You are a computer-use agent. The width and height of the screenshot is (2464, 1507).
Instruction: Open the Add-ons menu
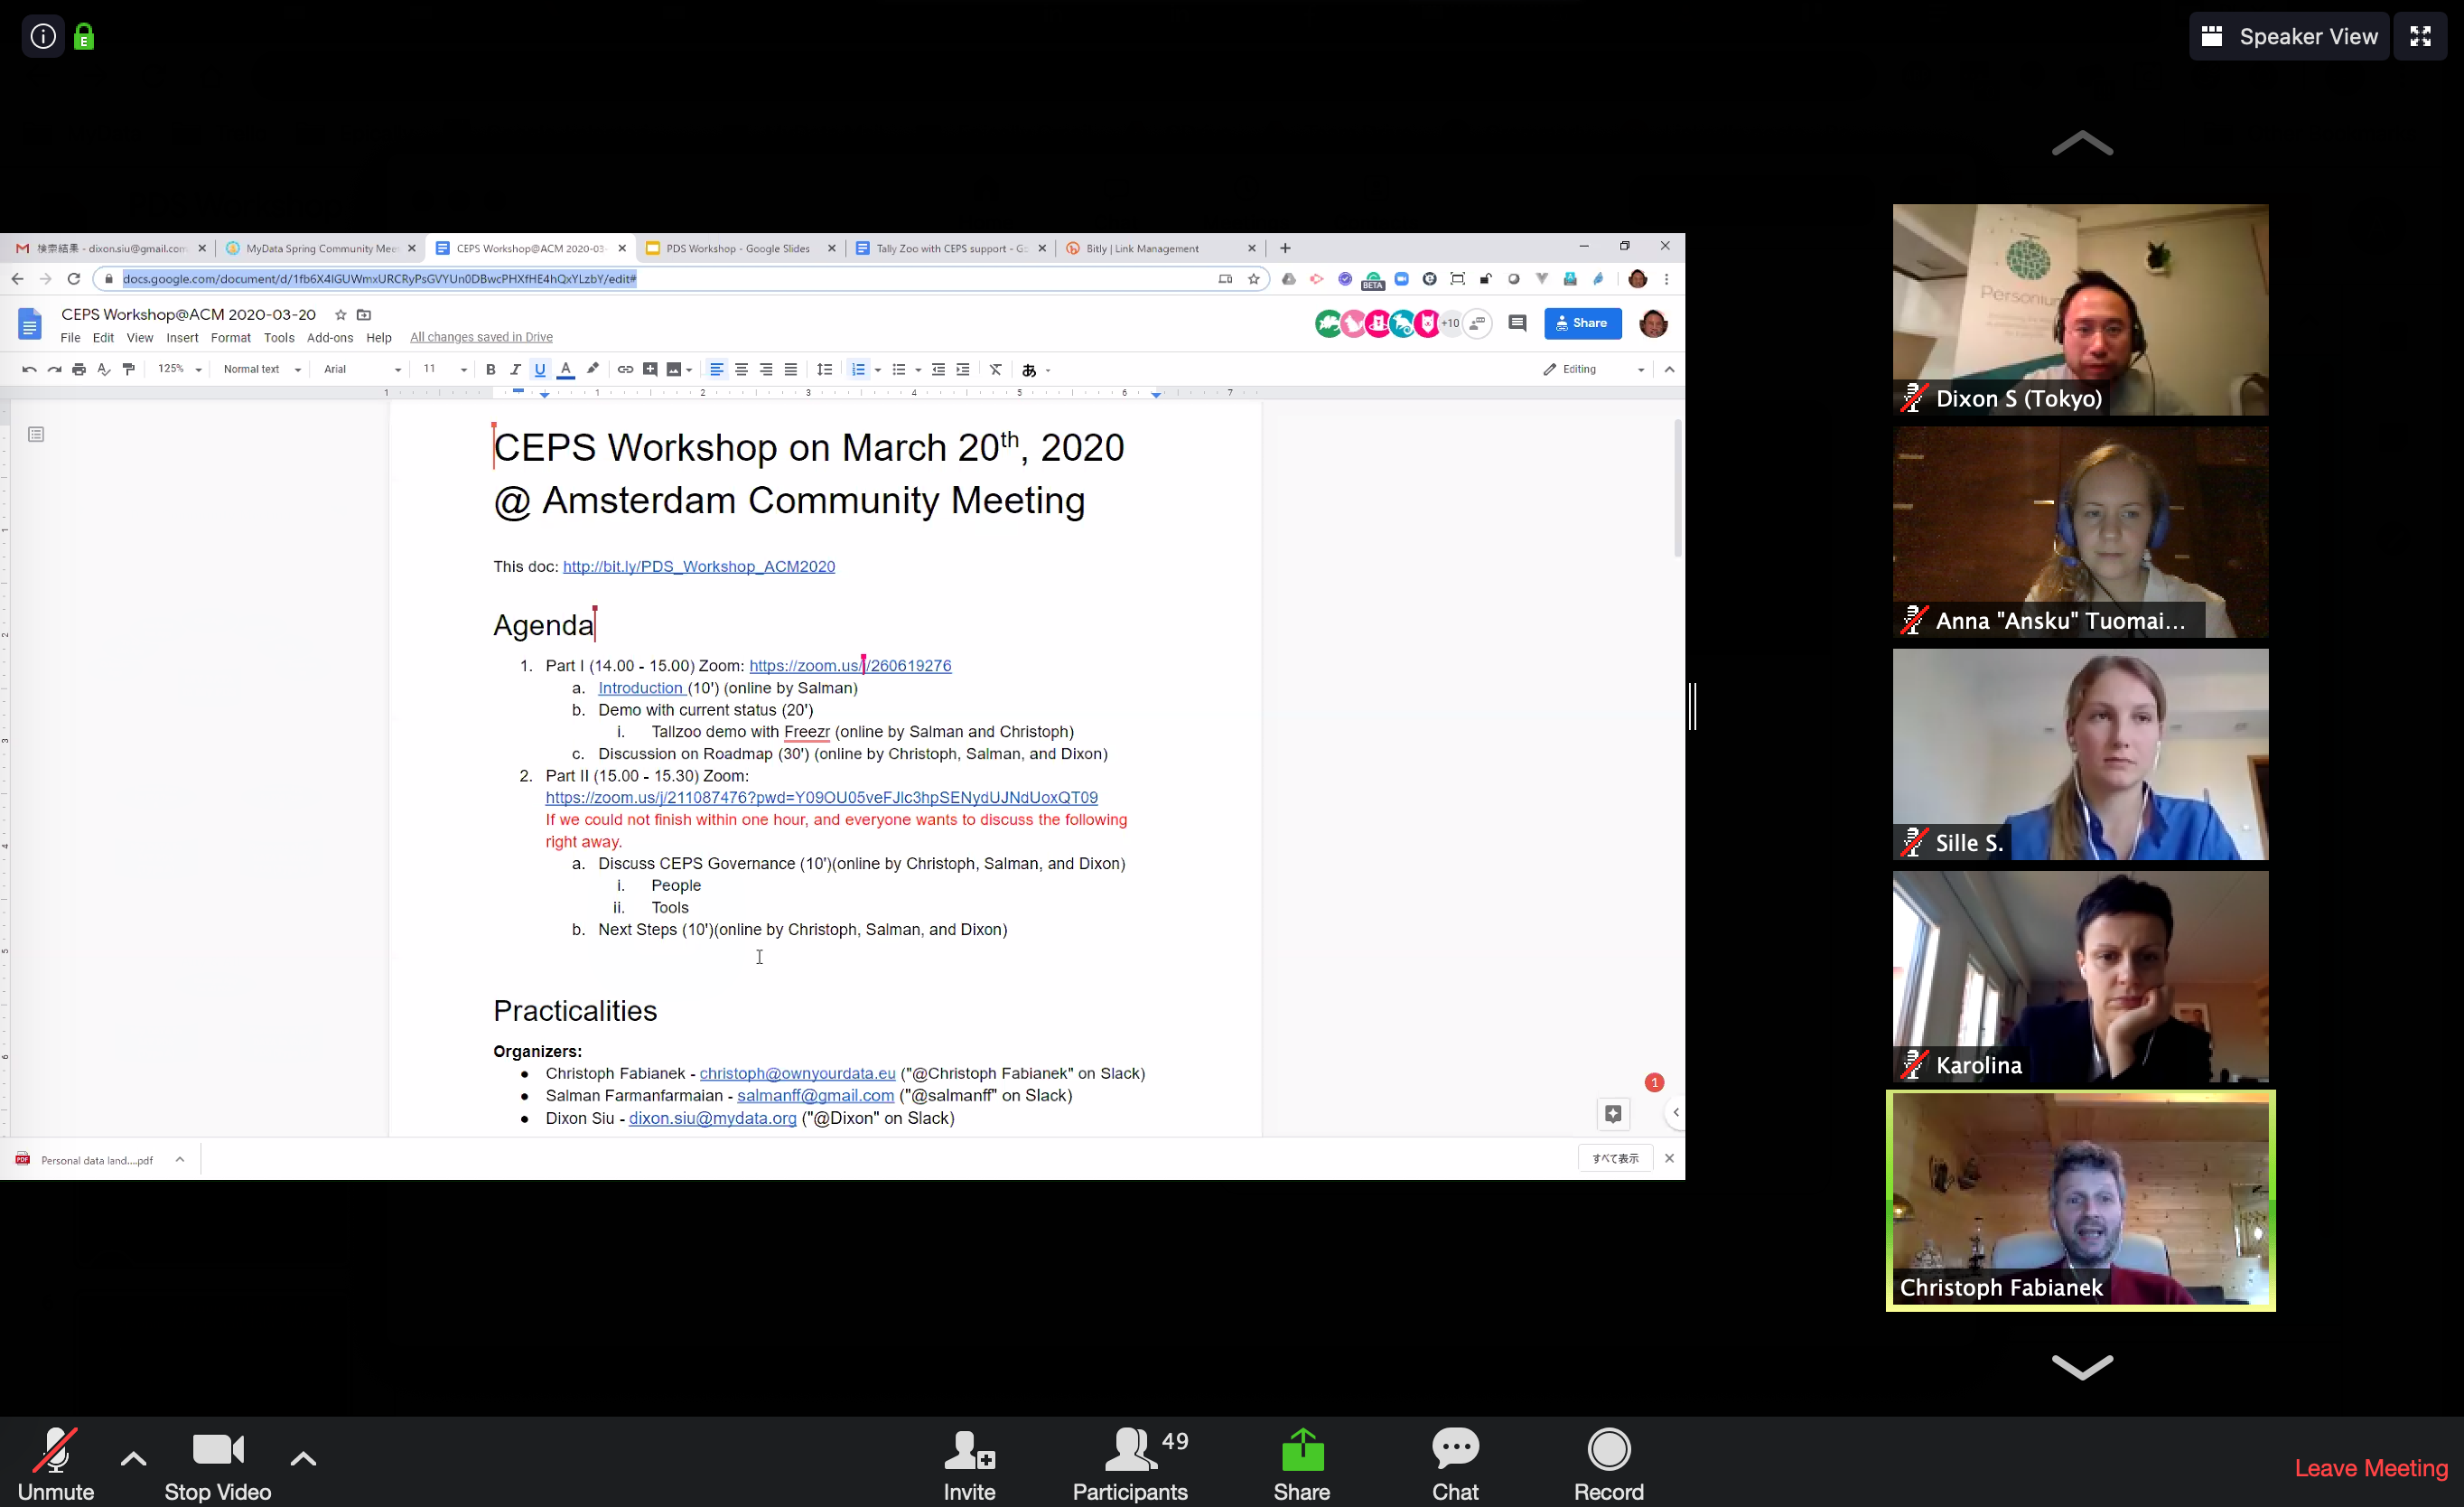point(330,337)
